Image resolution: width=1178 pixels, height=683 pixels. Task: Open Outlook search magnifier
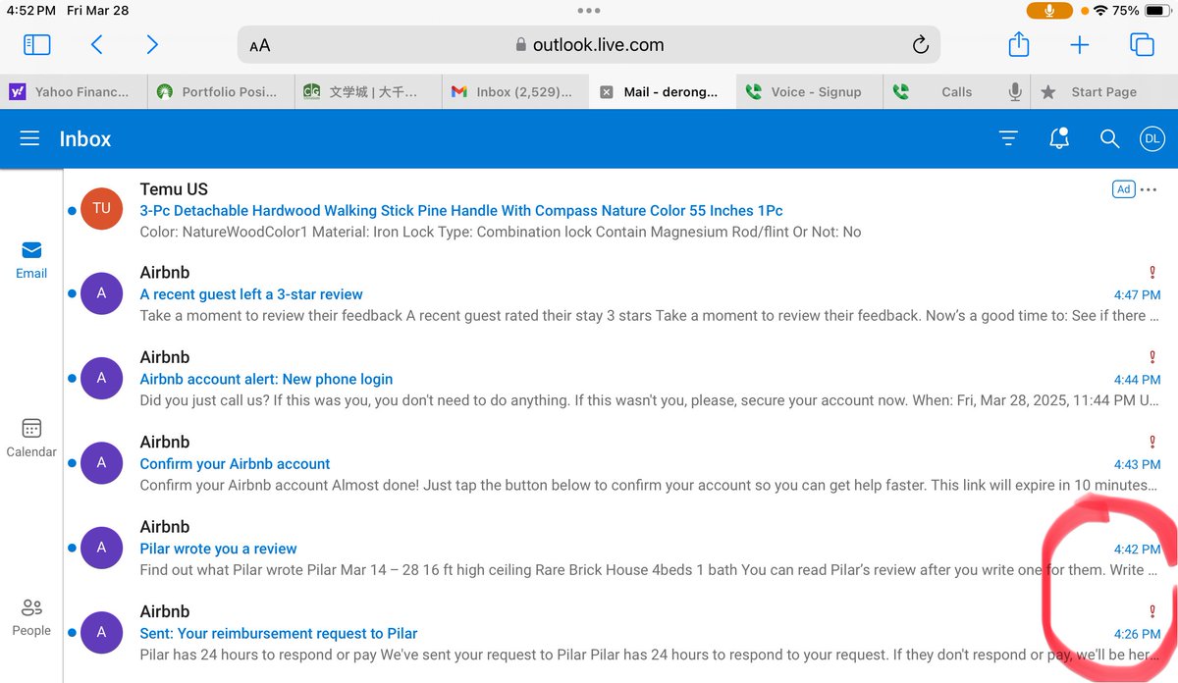point(1109,138)
